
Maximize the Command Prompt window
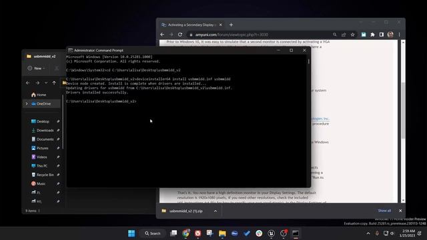[291, 51]
